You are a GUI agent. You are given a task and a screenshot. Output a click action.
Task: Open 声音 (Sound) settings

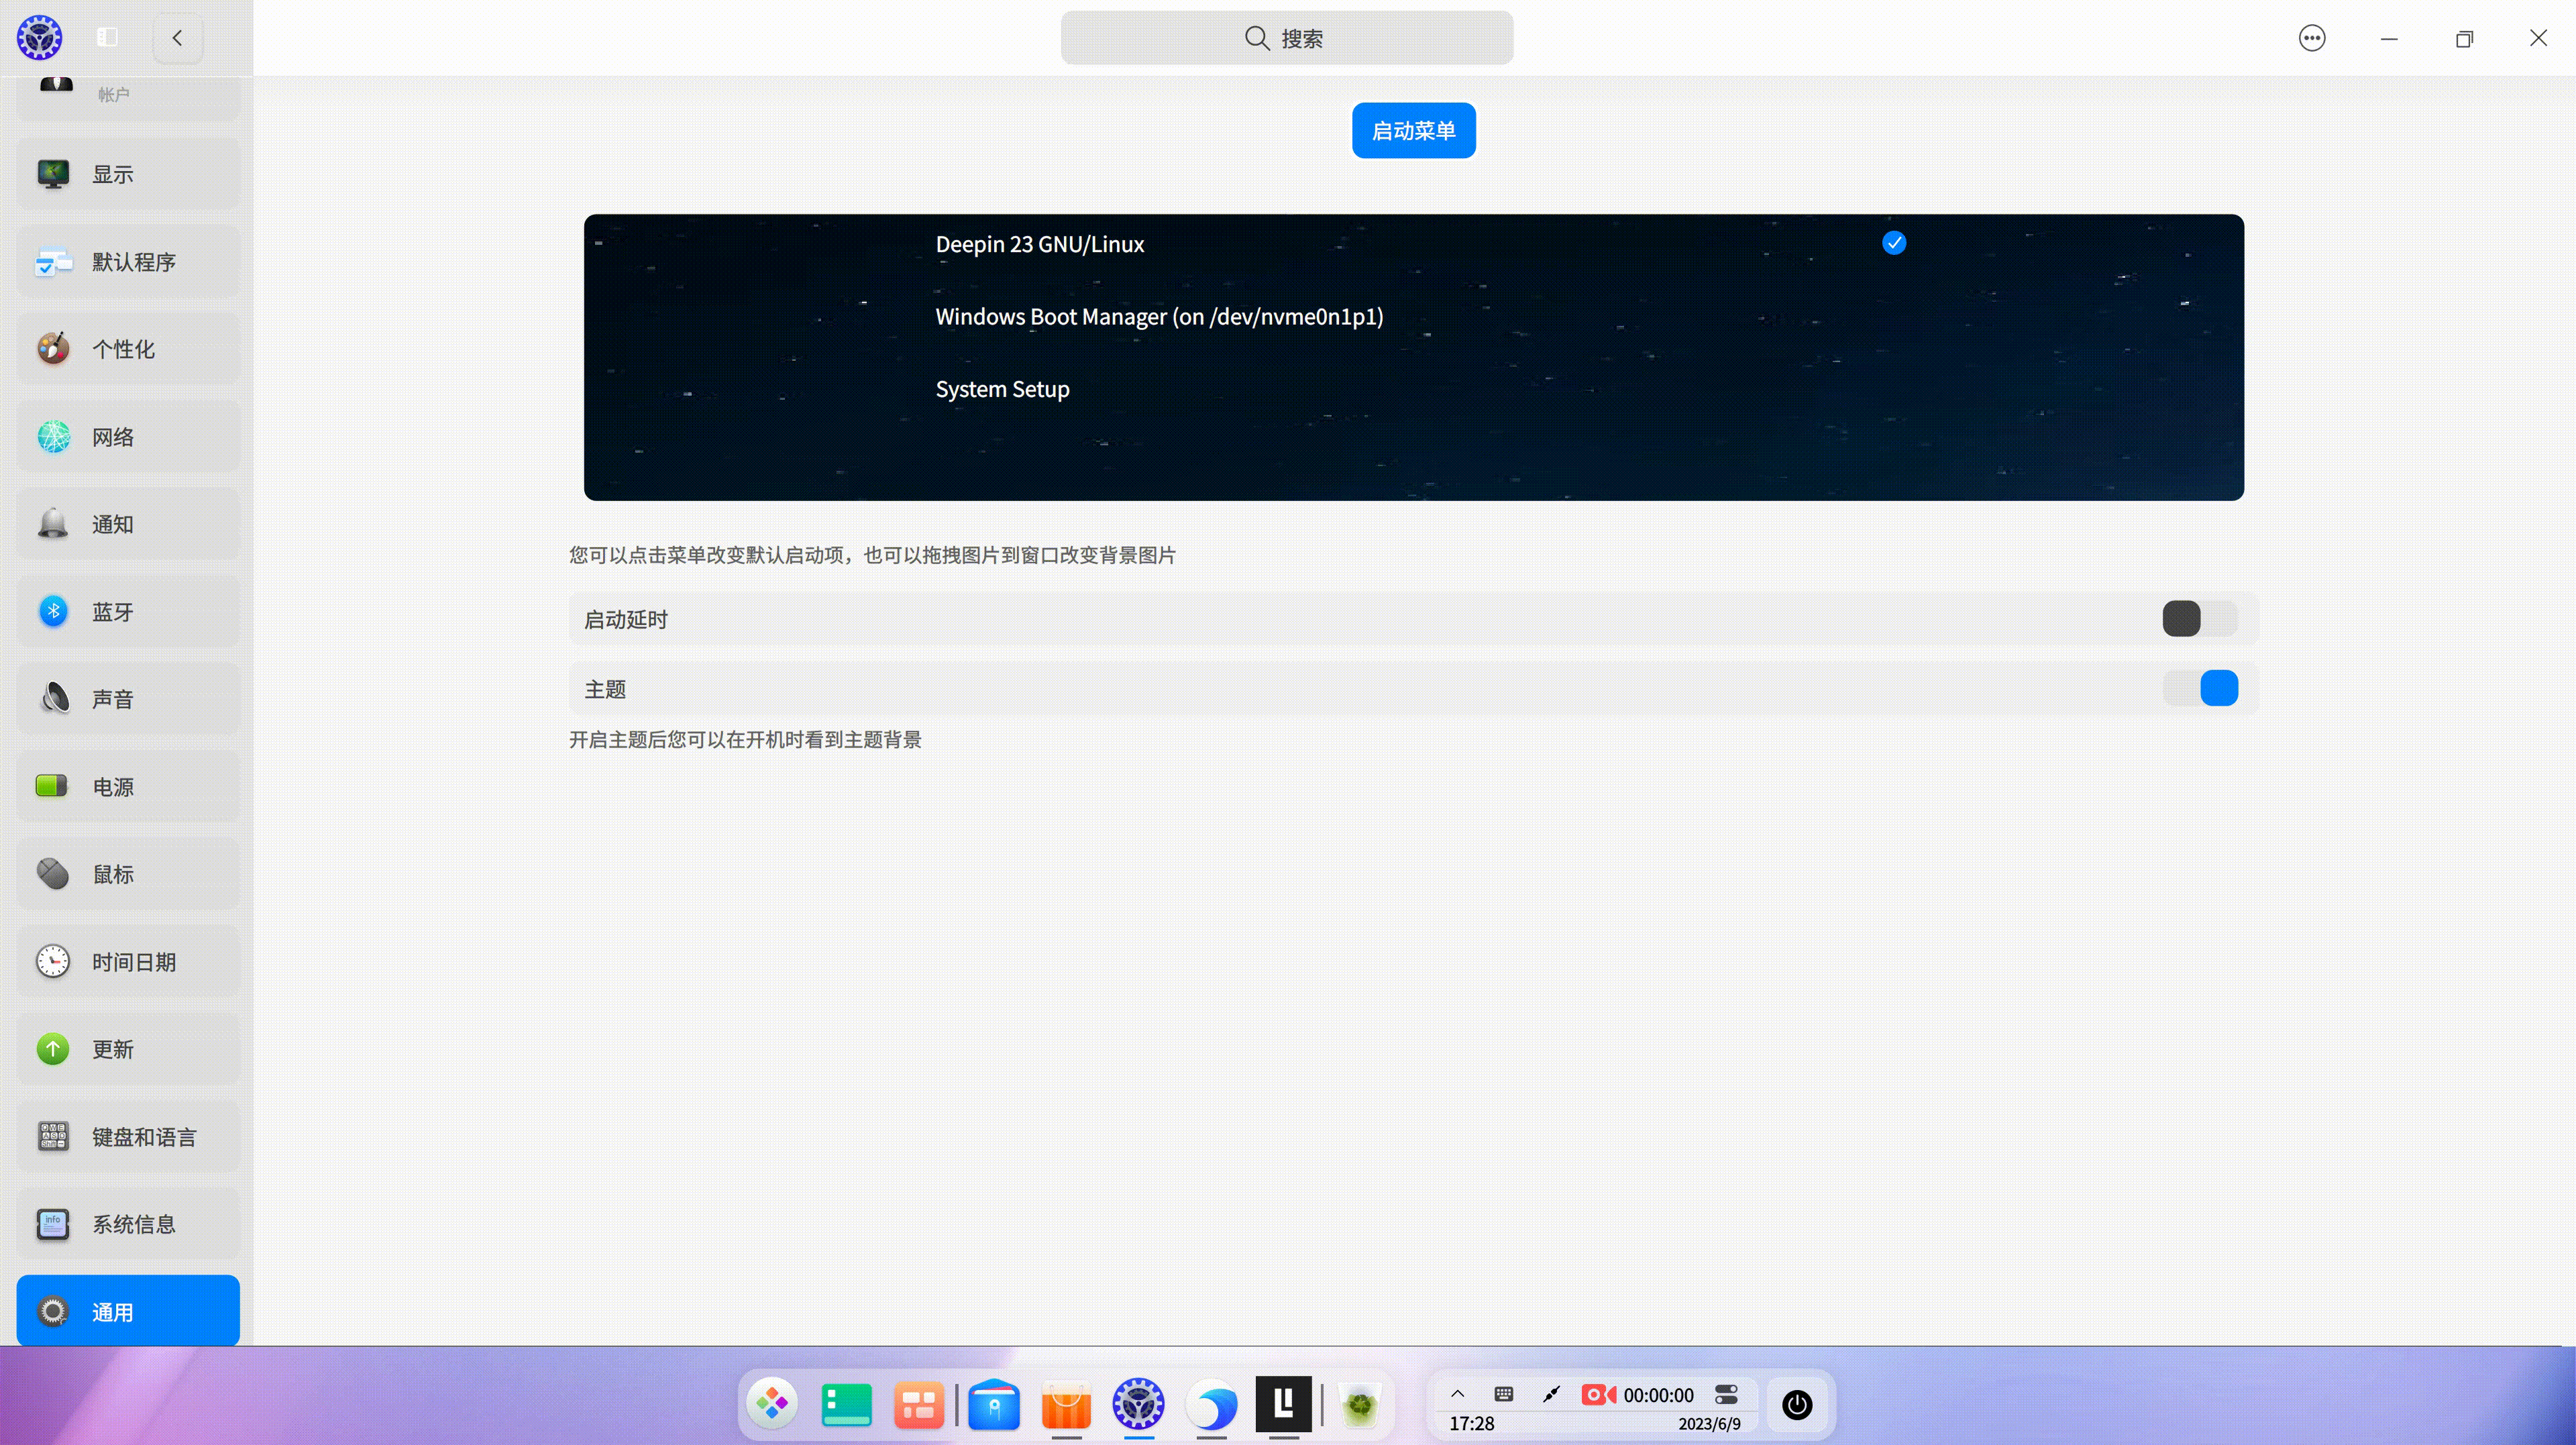click(127, 698)
